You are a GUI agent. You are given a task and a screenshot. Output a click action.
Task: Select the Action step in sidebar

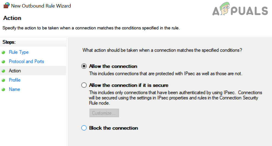(x=15, y=71)
